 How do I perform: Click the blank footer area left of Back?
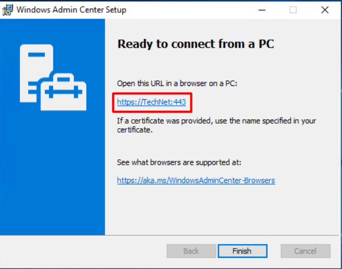pyautogui.click(x=83, y=251)
